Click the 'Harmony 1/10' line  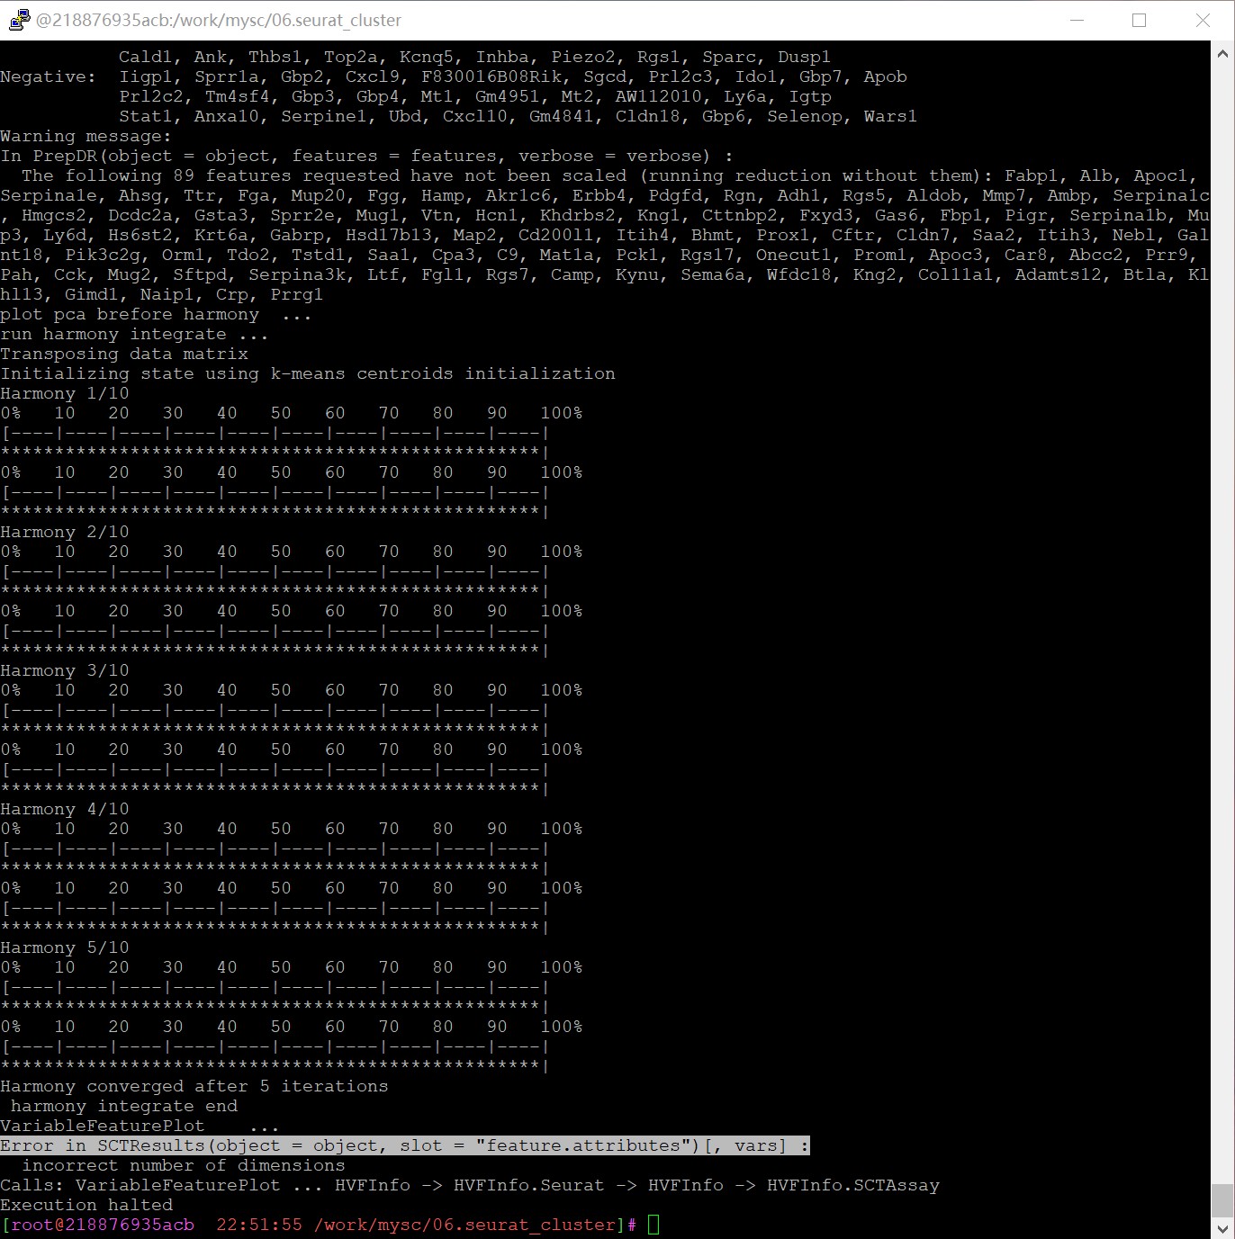(65, 394)
